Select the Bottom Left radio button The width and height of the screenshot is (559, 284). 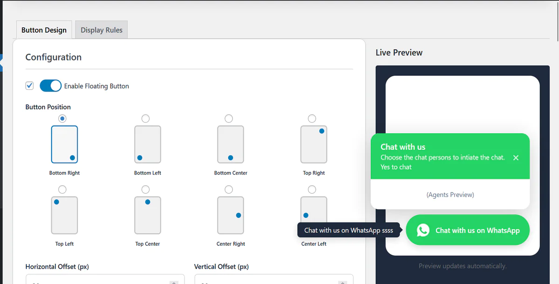146,119
